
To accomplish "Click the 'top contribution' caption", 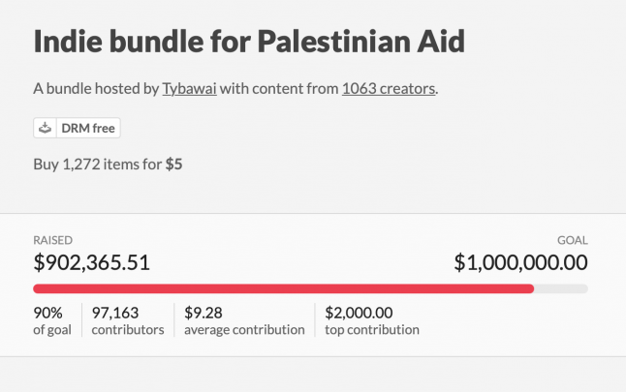I will 372,330.
